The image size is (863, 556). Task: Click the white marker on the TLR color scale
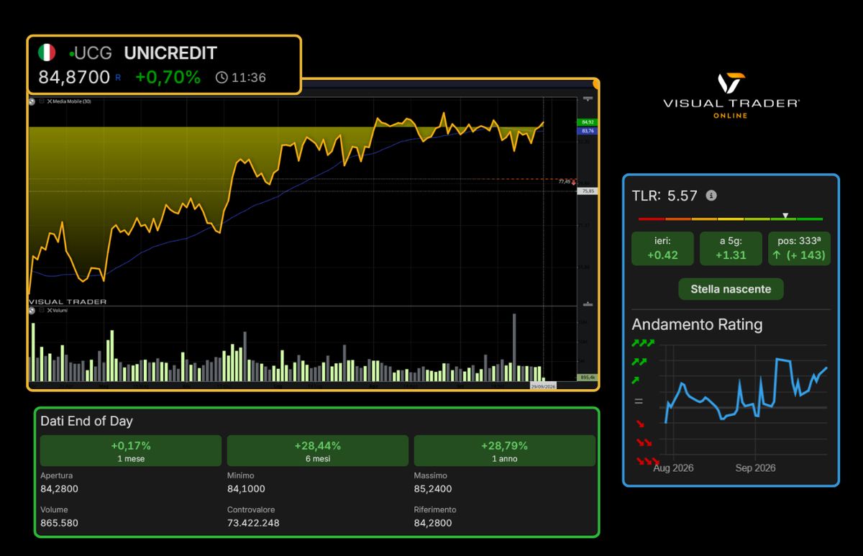click(x=785, y=215)
